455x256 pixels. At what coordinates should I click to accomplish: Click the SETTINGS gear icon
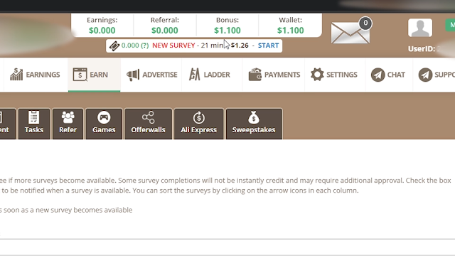point(317,74)
